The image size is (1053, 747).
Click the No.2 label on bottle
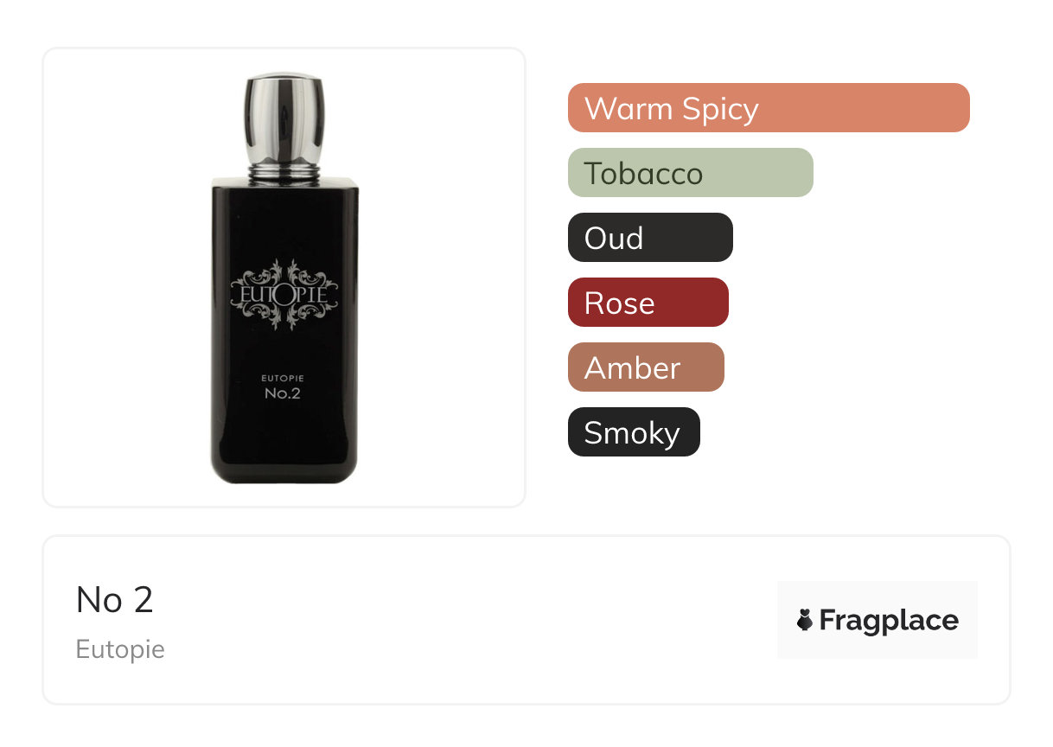pos(284,395)
